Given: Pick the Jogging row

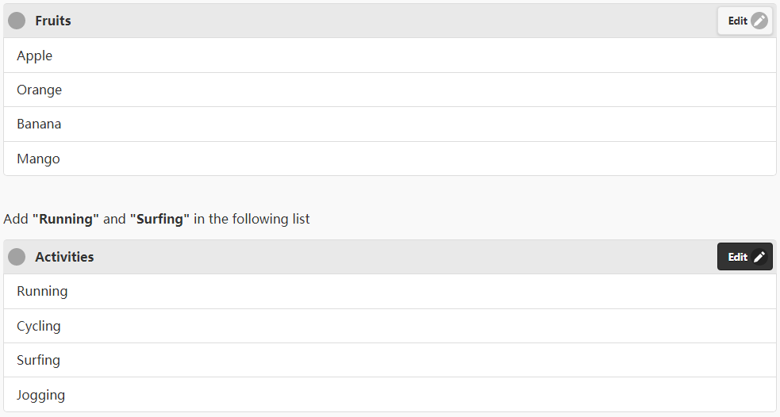Looking at the screenshot, I should pyautogui.click(x=390, y=395).
